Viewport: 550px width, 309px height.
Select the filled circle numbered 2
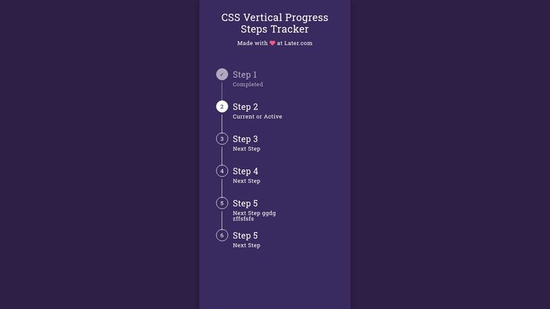221,106
